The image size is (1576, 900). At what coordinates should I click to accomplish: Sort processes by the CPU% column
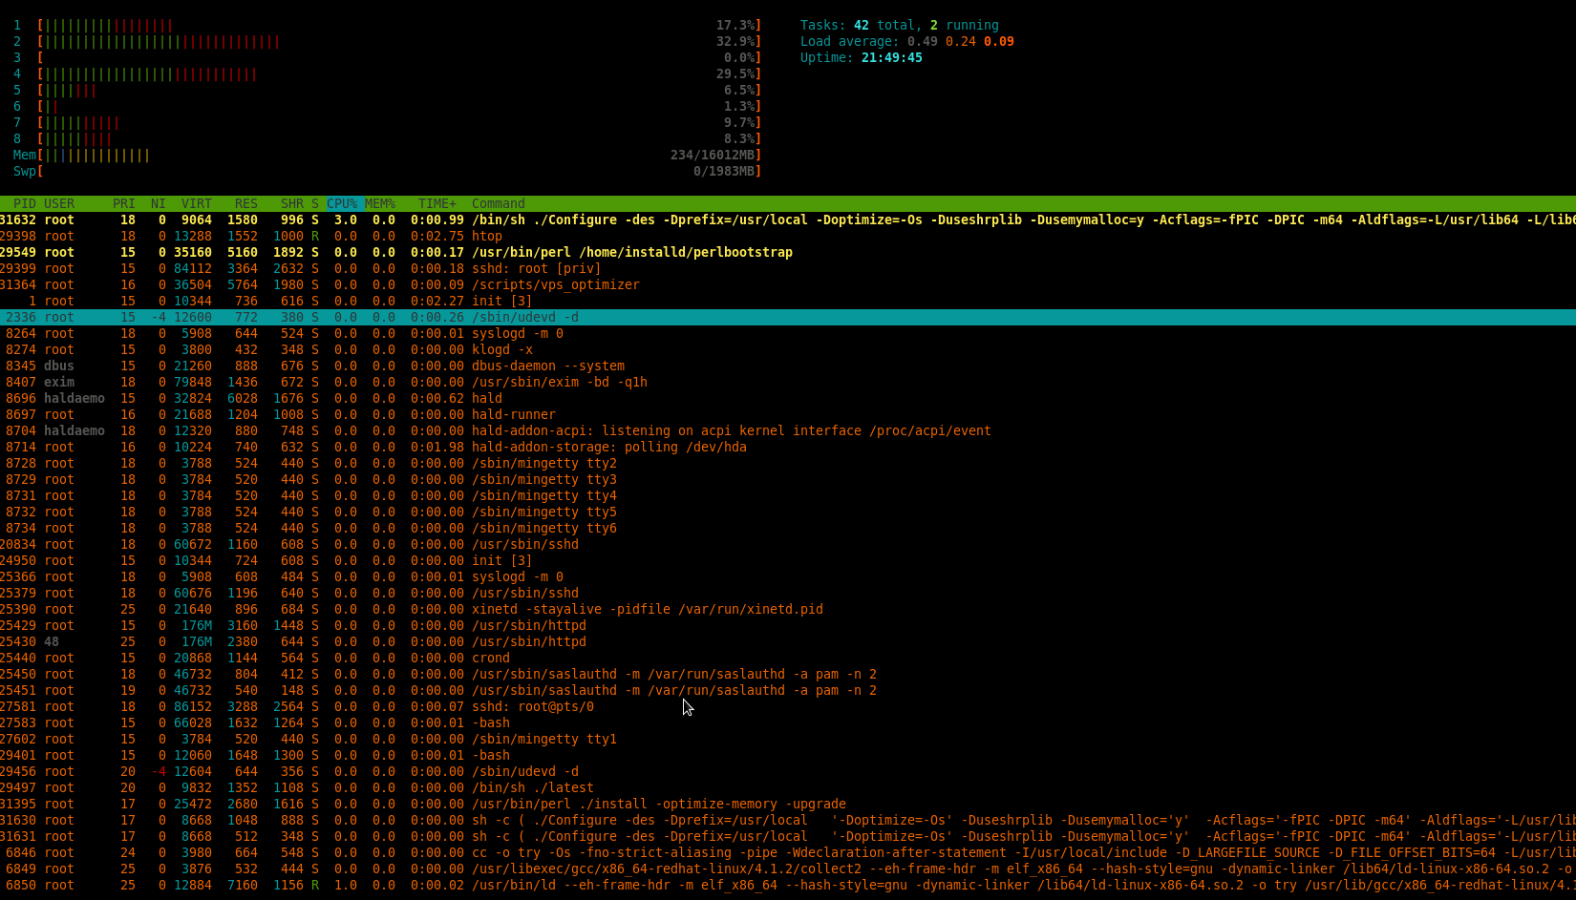click(341, 203)
